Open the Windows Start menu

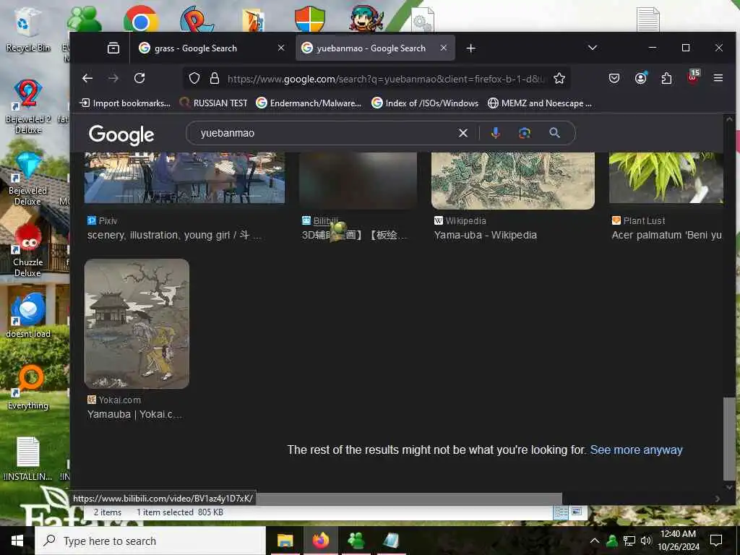pyautogui.click(x=17, y=541)
